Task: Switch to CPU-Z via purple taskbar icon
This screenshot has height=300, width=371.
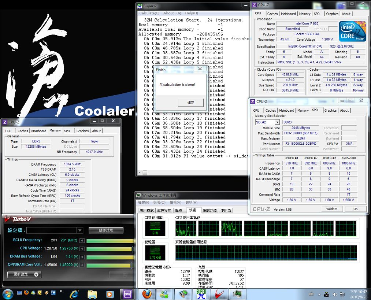Action: (x=127, y=294)
